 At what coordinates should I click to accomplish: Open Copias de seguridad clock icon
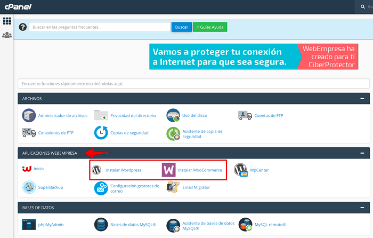tap(101, 132)
